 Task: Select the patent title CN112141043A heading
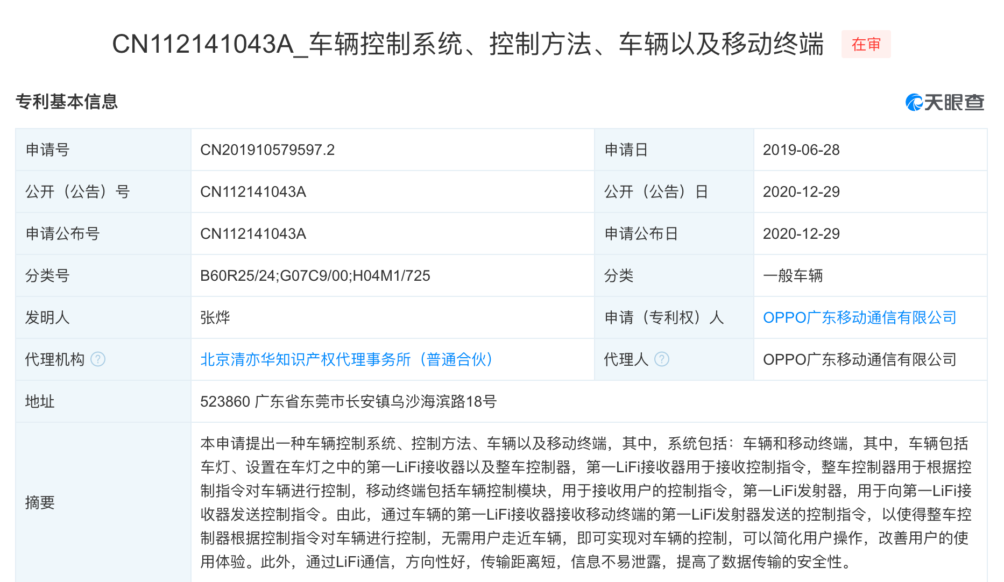[x=468, y=44]
